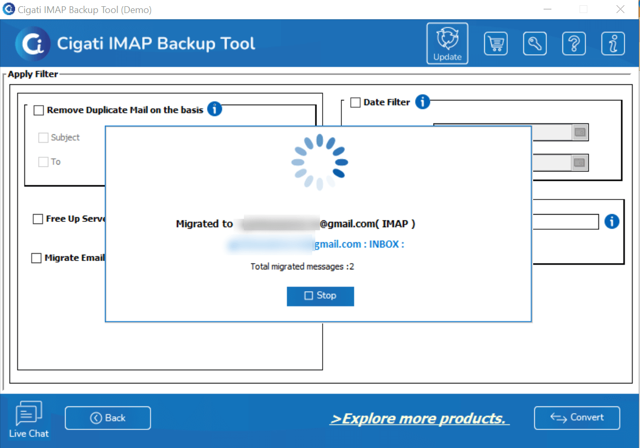Toggle Free Up Server checkbox

pyautogui.click(x=38, y=219)
